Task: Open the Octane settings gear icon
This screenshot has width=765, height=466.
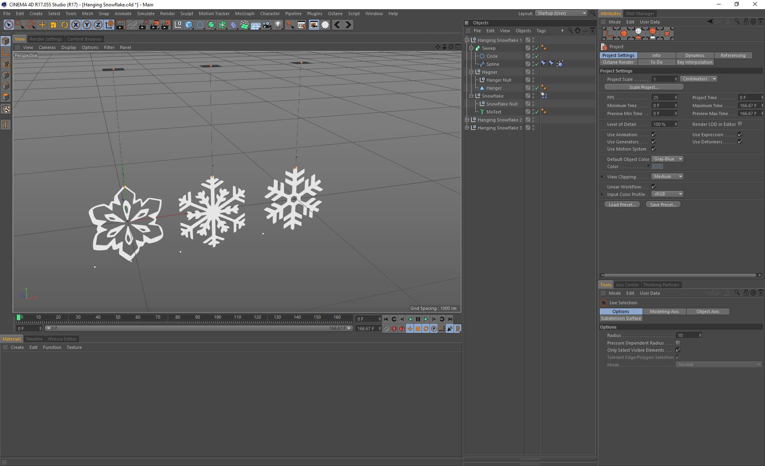Action: click(325, 25)
